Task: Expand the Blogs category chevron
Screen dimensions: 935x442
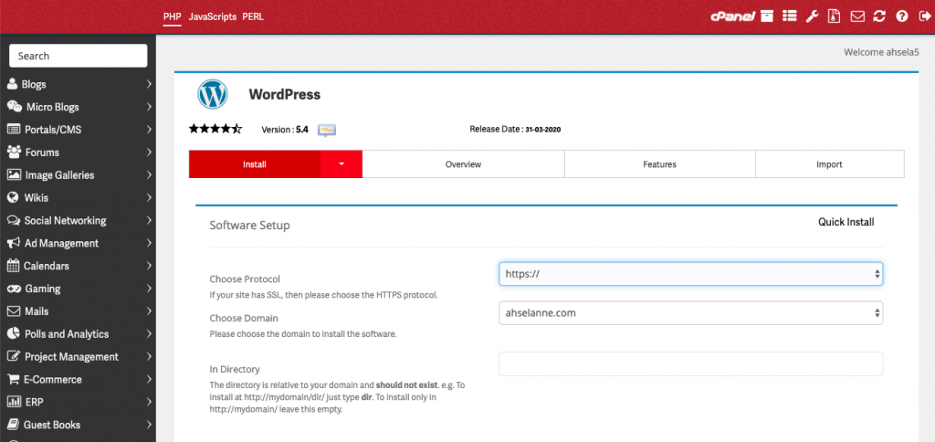Action: tap(149, 84)
